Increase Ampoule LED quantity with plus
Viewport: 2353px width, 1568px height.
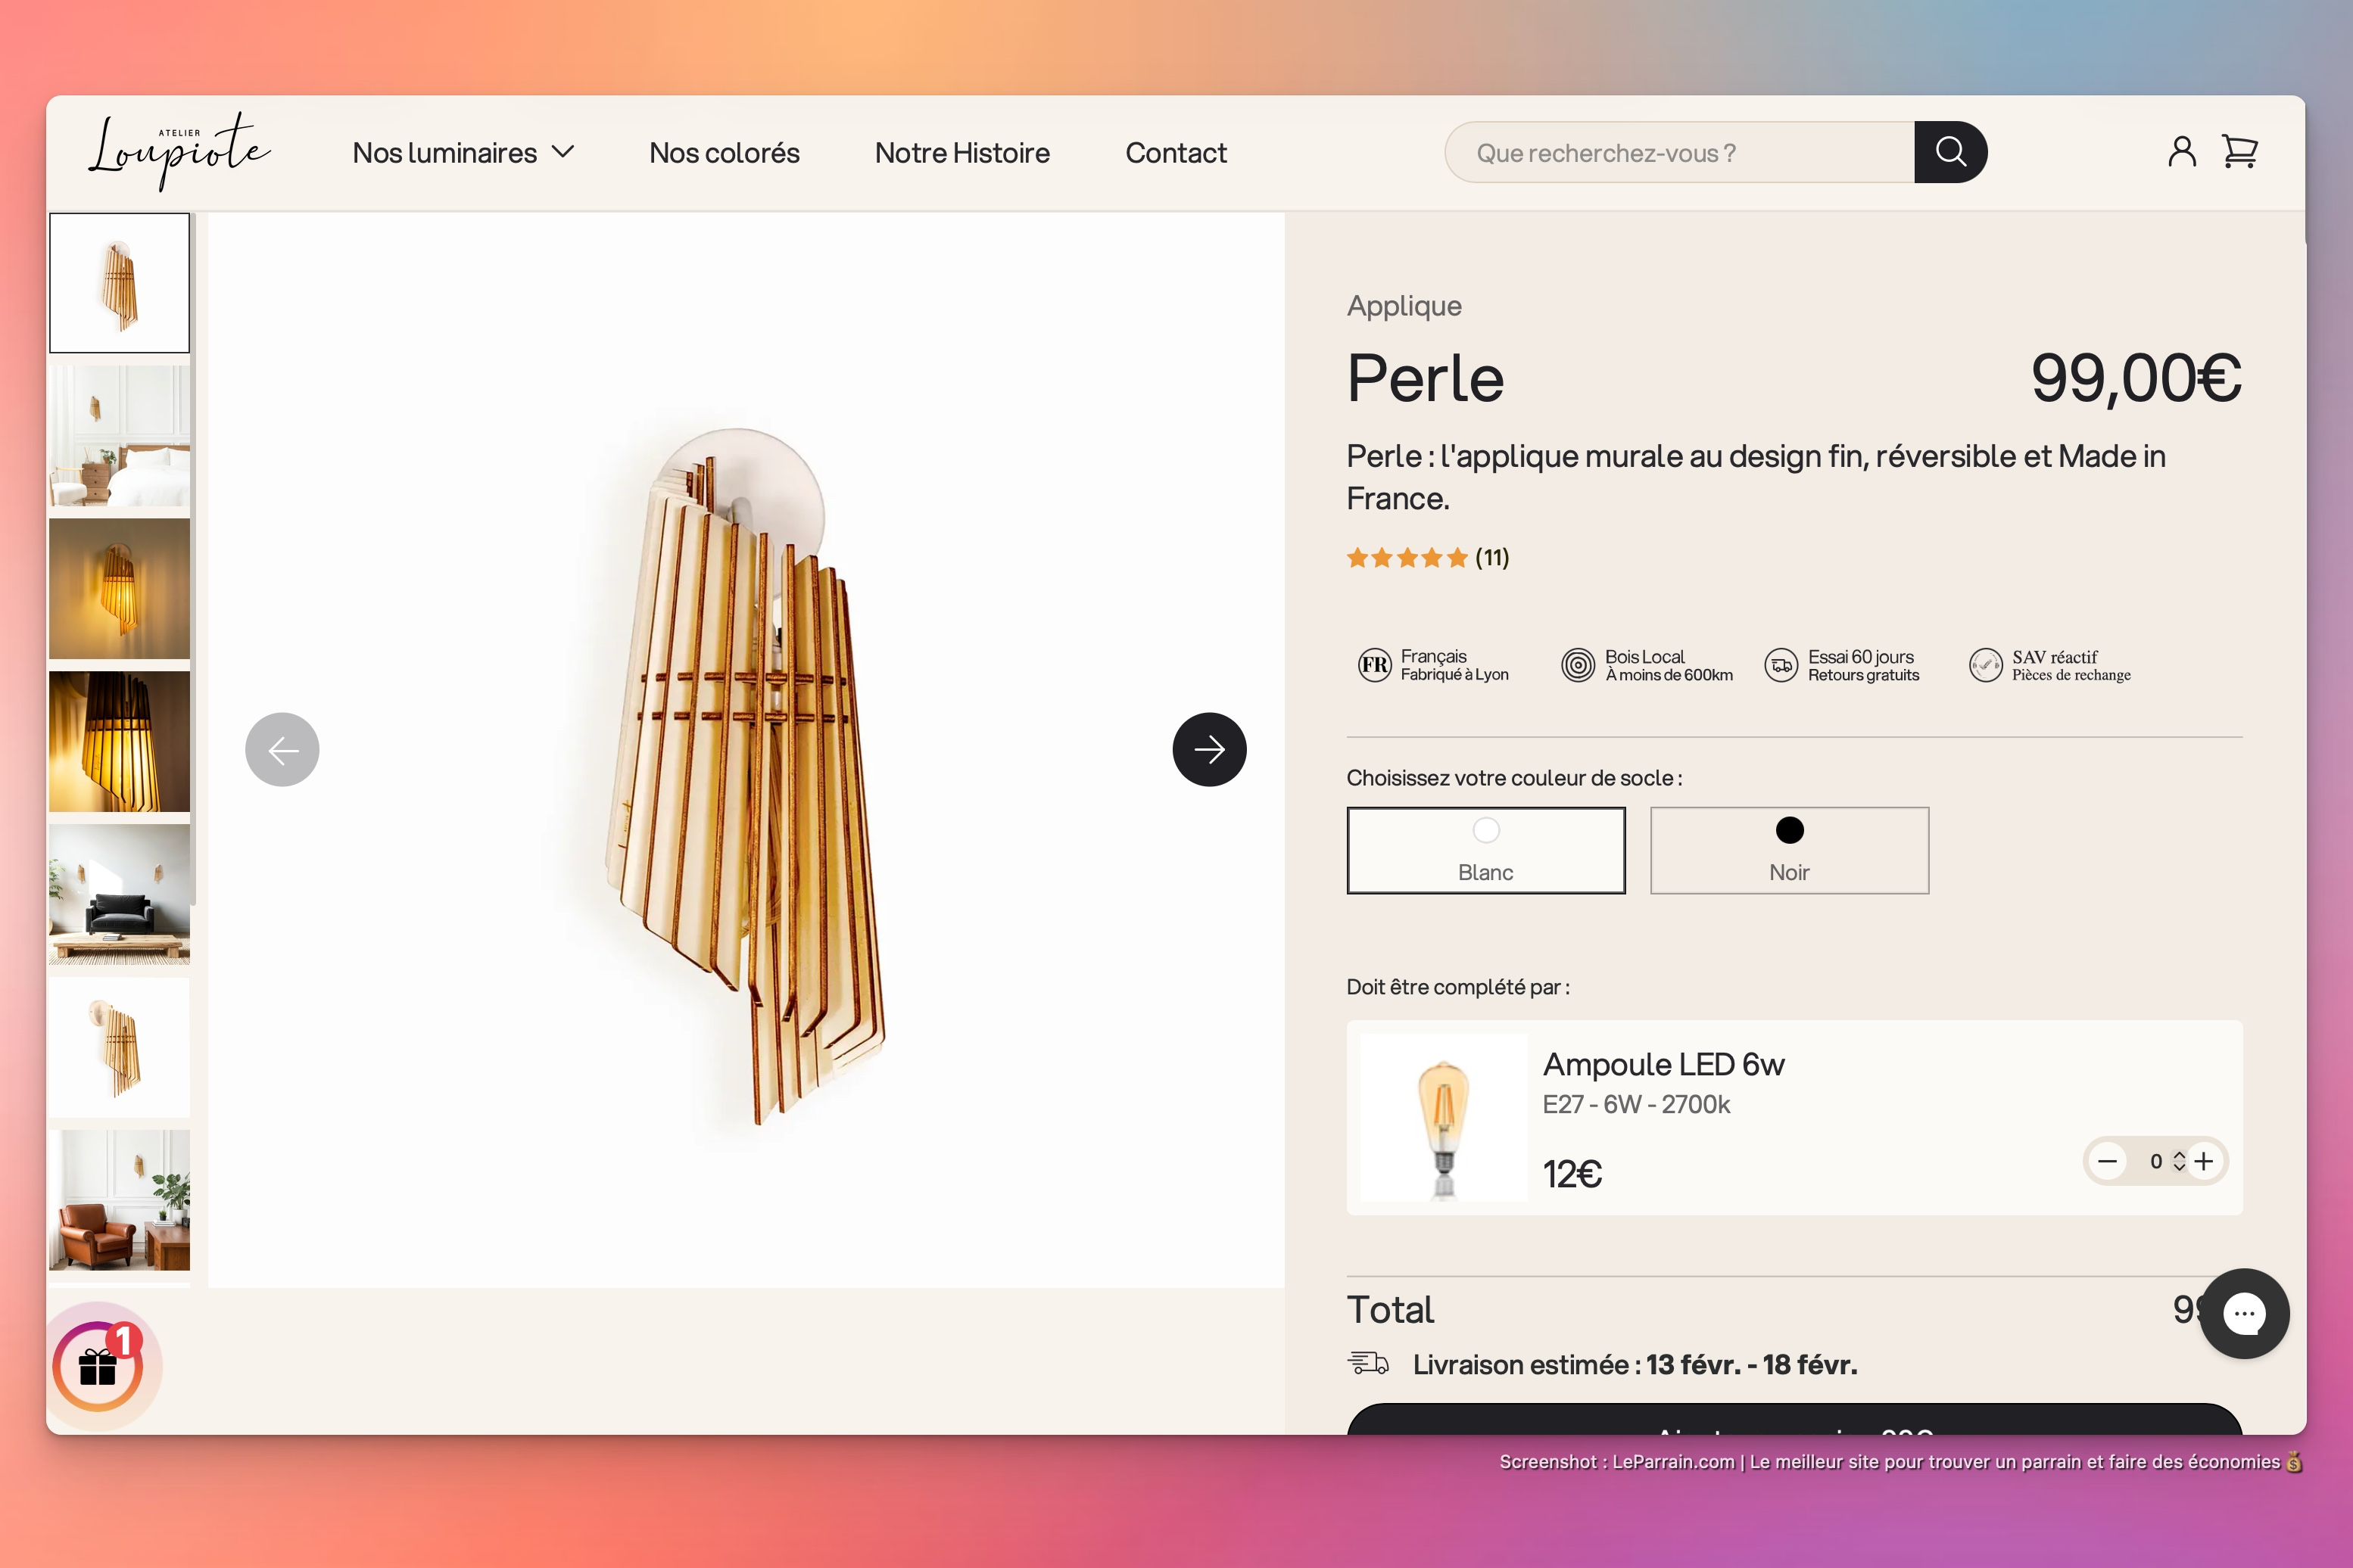click(x=2204, y=1161)
